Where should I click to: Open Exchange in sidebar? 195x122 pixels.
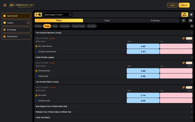pyautogui.click(x=16, y=30)
